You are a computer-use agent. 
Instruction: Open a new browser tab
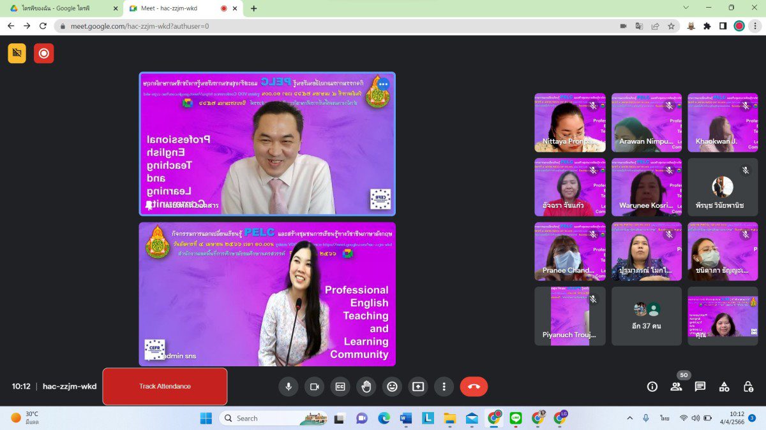(254, 8)
